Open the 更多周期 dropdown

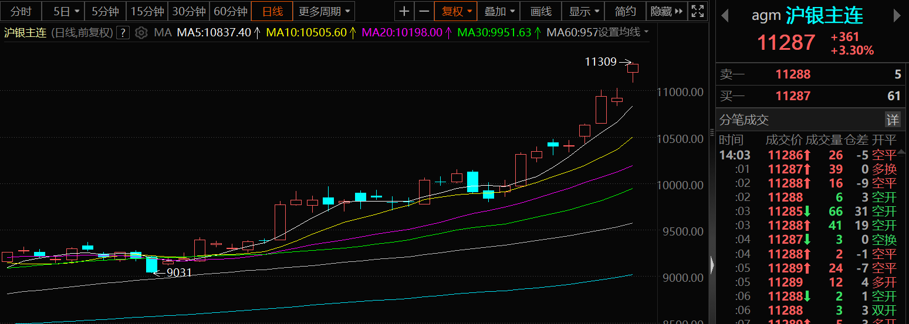[324, 11]
